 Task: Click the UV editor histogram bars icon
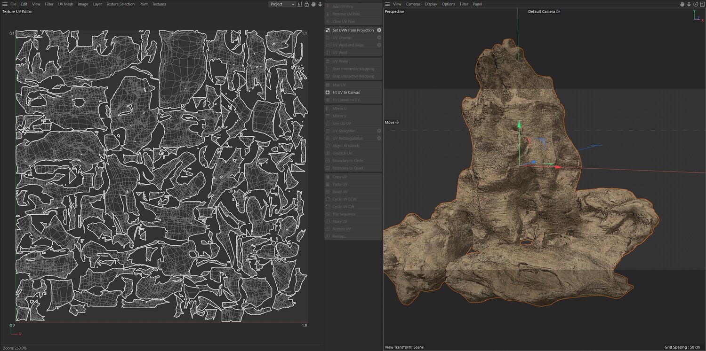(x=300, y=4)
